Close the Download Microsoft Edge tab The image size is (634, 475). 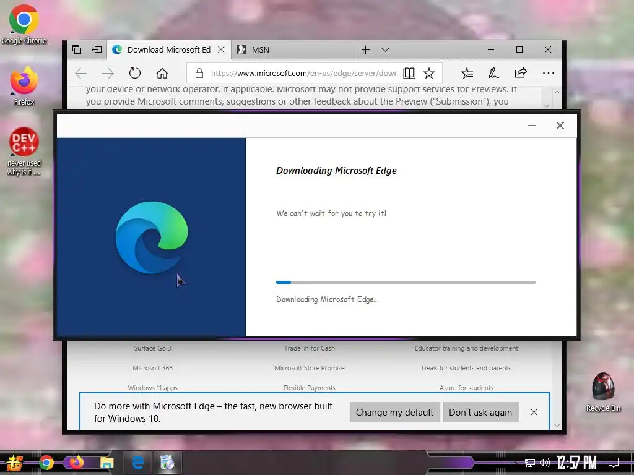[221, 49]
